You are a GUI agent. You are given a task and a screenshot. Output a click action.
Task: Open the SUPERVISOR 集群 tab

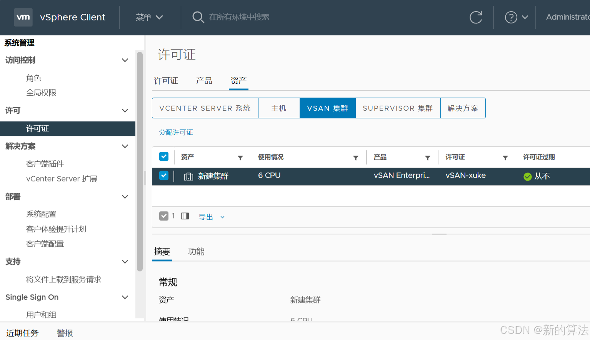398,108
